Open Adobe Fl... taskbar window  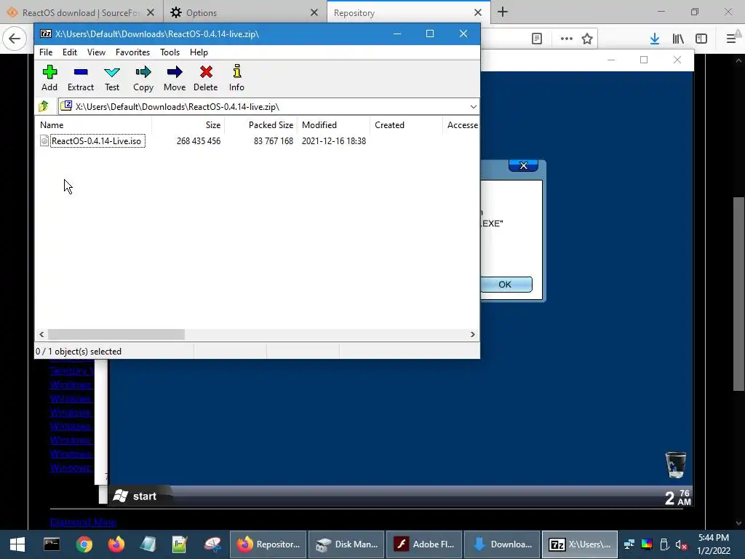point(424,544)
